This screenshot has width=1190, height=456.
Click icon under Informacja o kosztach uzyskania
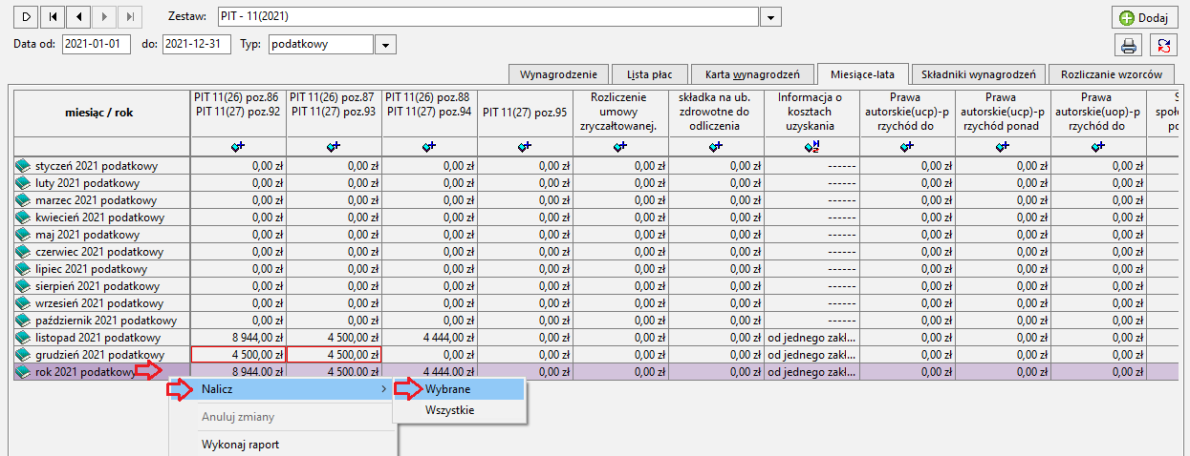point(811,146)
